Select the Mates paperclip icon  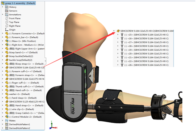pyautogui.click(x=7, y=121)
